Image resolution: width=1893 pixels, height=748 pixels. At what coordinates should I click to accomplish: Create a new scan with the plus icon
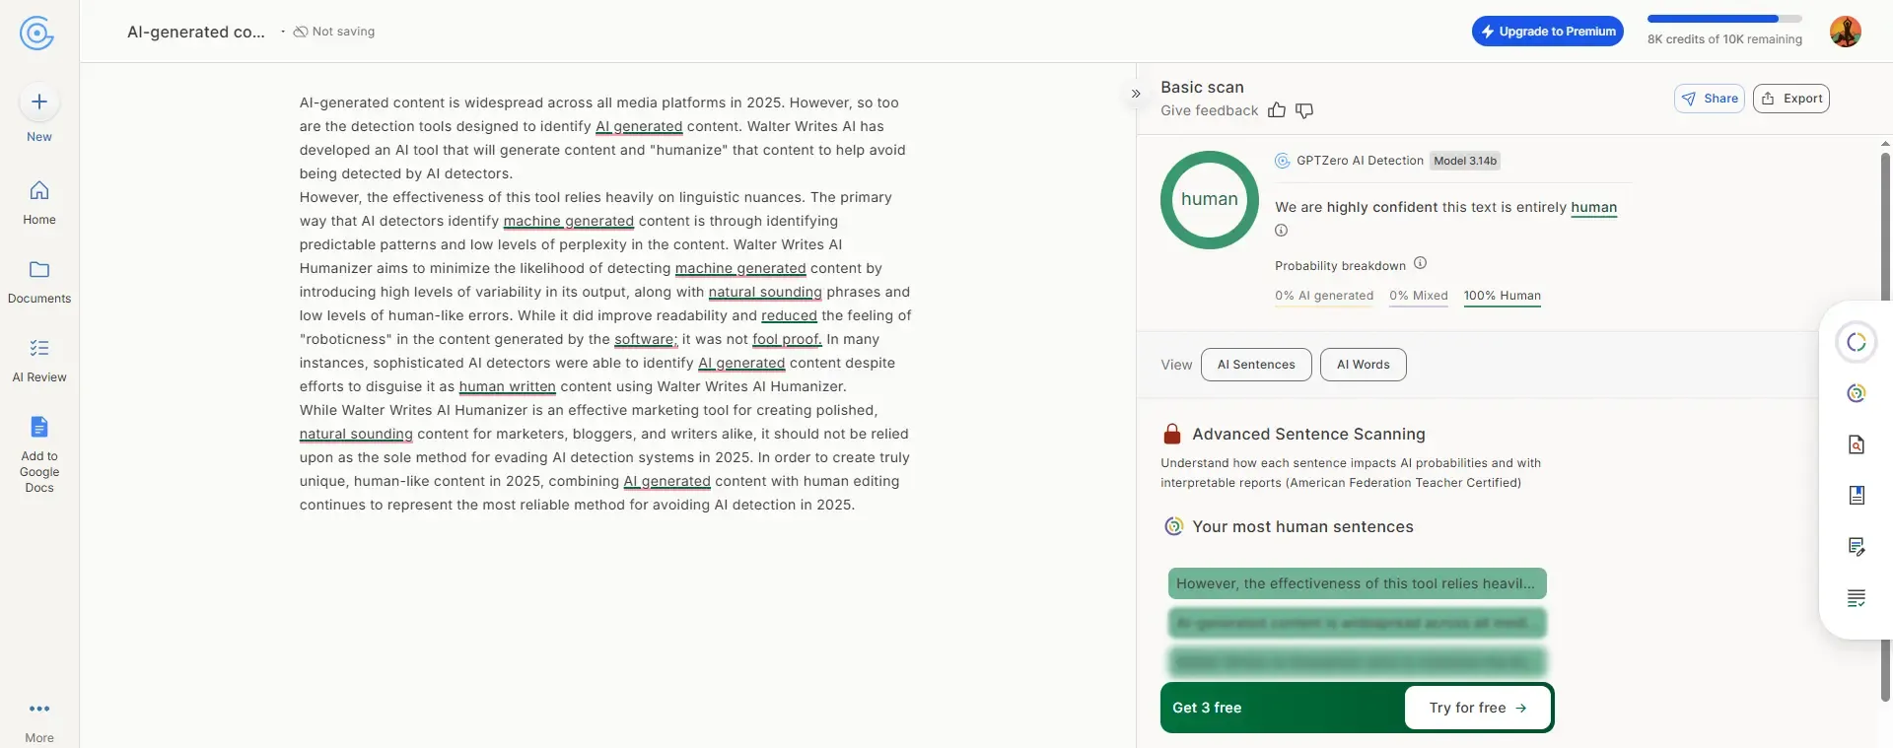(x=39, y=102)
